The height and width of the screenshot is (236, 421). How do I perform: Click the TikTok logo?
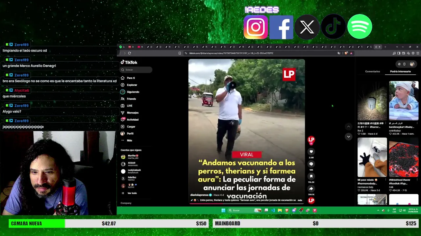[x=129, y=62]
